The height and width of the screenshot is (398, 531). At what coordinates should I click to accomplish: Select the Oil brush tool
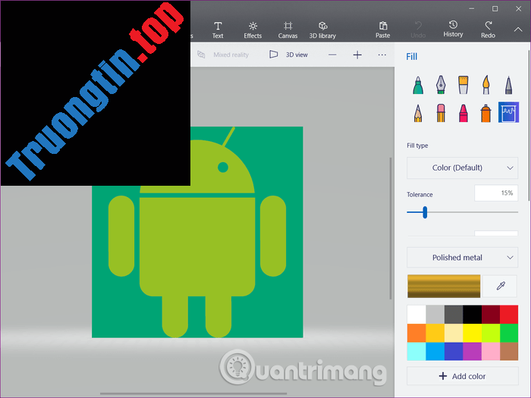click(463, 85)
